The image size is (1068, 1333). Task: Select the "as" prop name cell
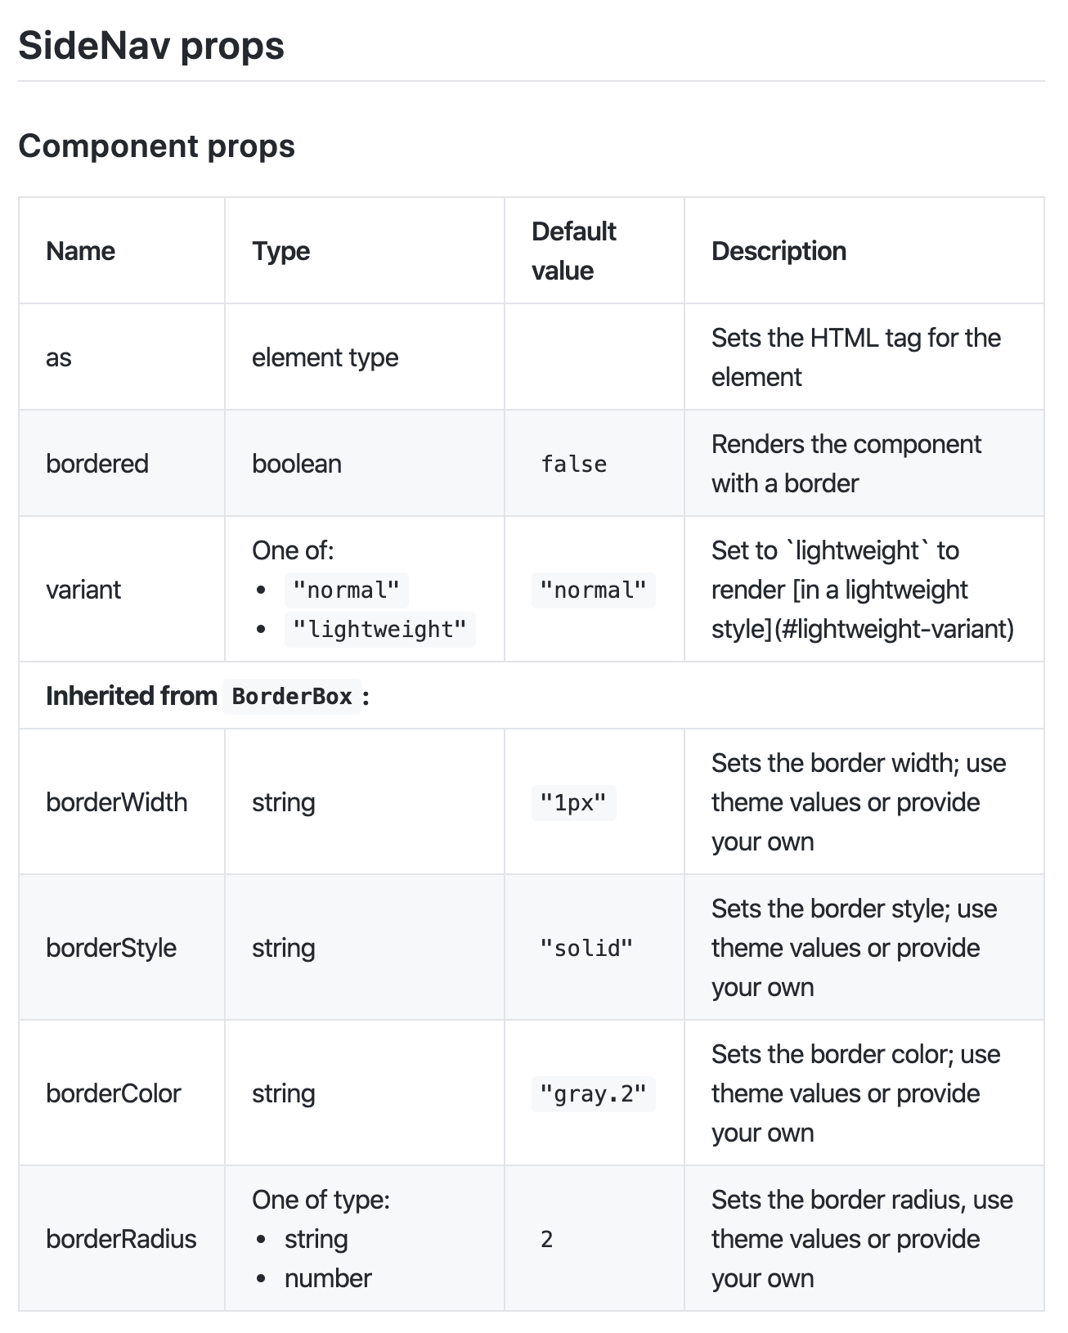tap(59, 357)
